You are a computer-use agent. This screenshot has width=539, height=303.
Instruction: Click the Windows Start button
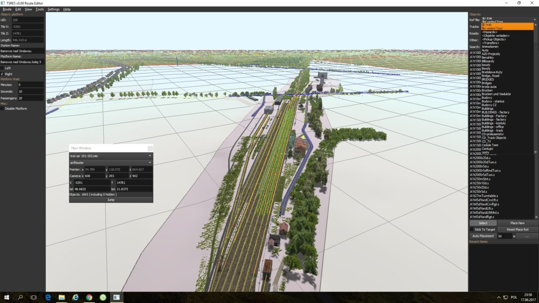pyautogui.click(x=6, y=297)
